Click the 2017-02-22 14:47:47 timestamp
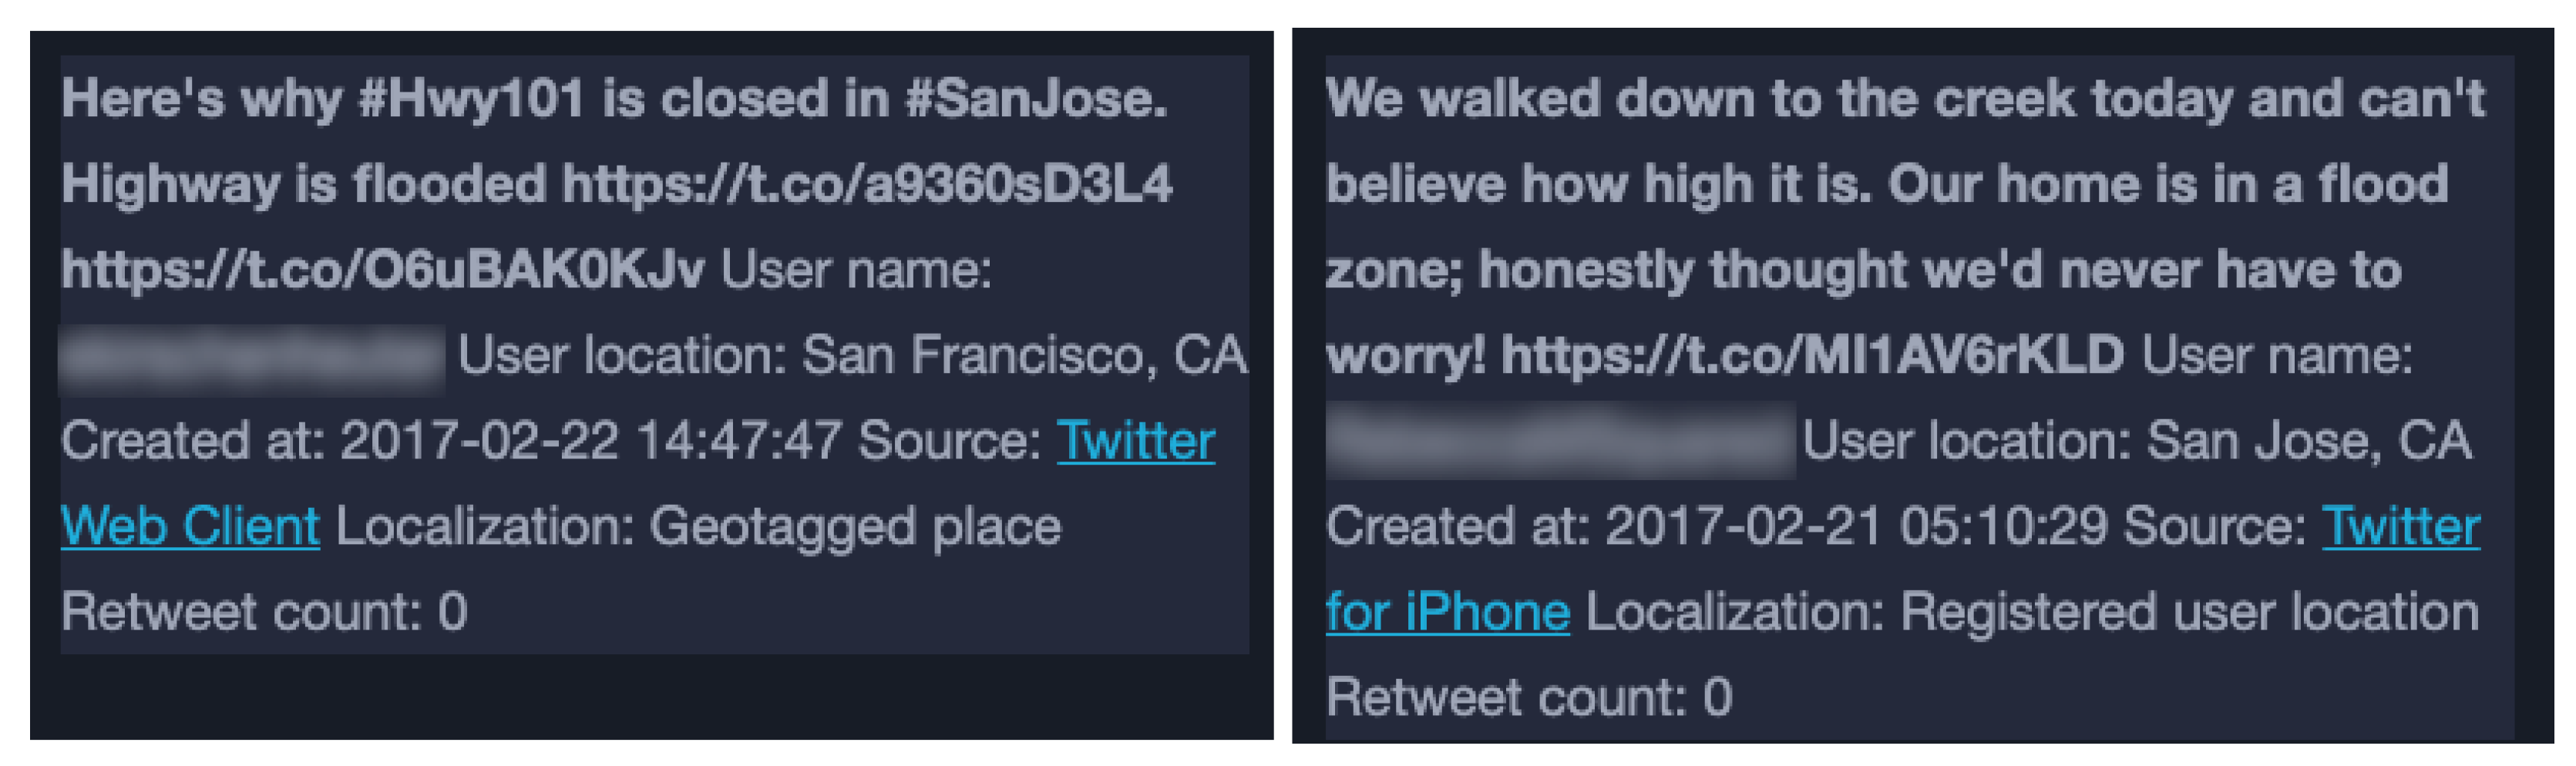 (590, 441)
